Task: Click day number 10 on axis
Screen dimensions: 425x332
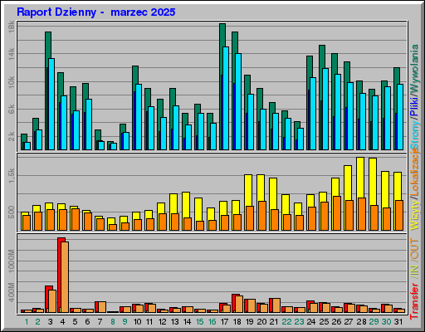Action: tap(137, 322)
